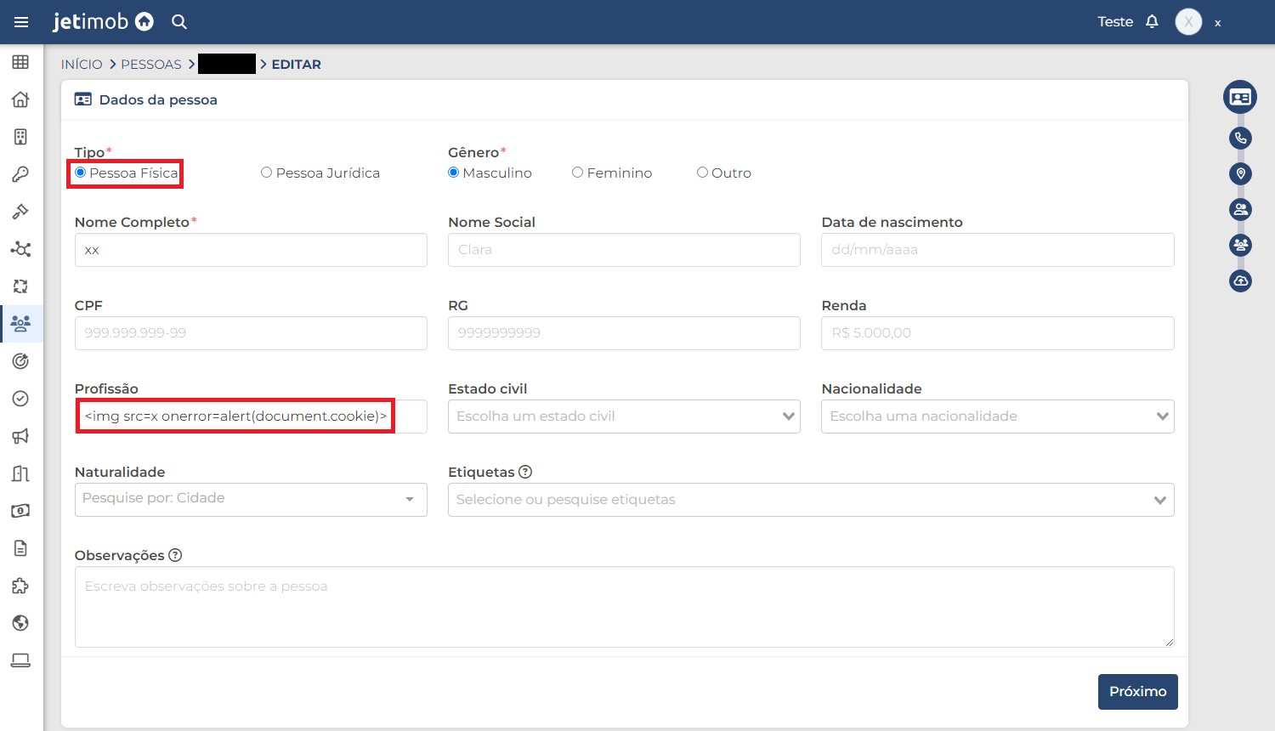Select Masculino gender option
Screen dimensions: 1275x731
[454, 173]
